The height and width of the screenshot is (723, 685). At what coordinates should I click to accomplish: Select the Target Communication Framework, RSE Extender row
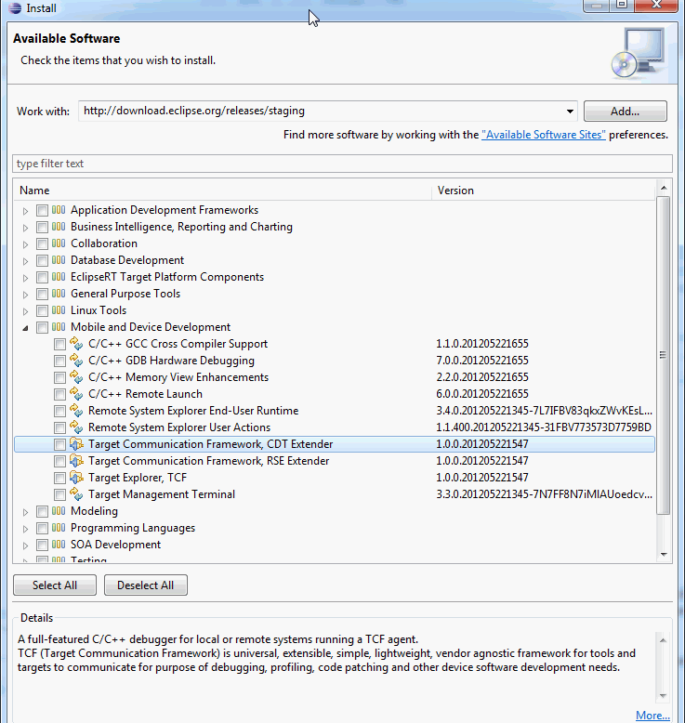(x=335, y=461)
